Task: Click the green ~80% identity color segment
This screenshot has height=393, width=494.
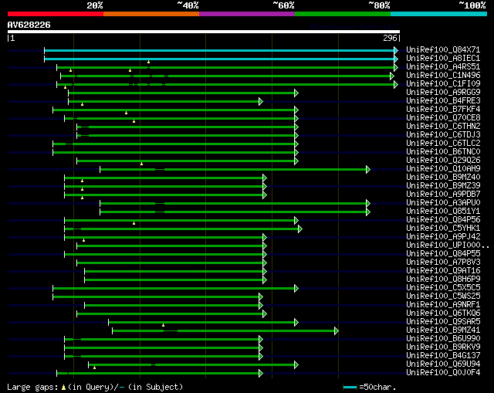Action: (x=343, y=14)
